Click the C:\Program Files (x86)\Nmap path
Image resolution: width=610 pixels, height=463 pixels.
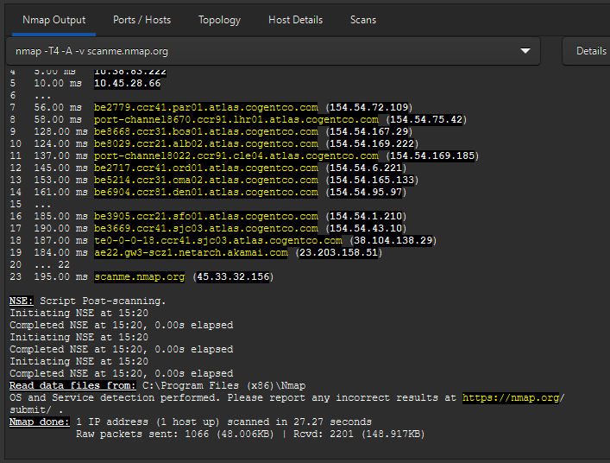(x=223, y=385)
